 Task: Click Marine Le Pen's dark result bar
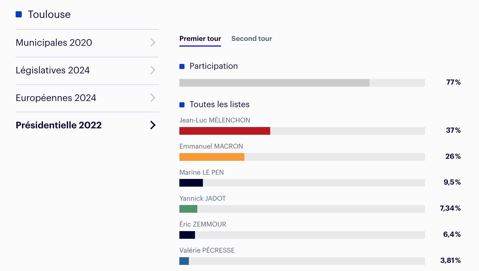(191, 183)
